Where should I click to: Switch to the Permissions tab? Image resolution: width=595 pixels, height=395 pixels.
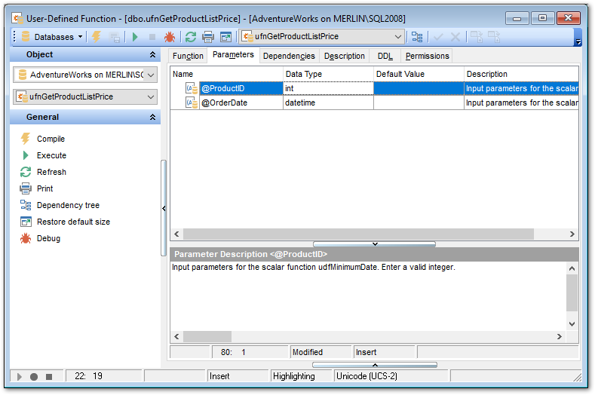pyautogui.click(x=428, y=56)
